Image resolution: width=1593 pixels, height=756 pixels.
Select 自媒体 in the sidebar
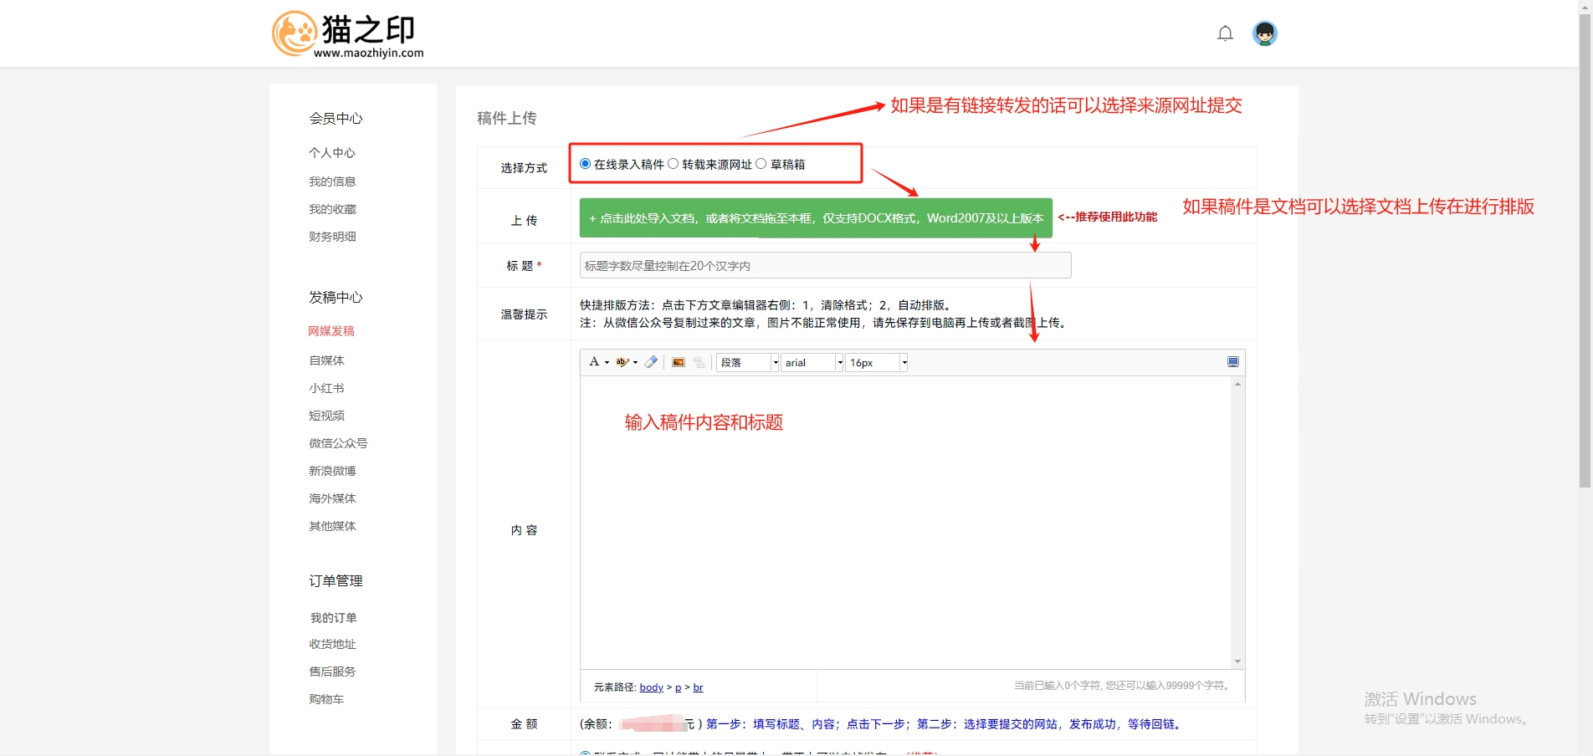coord(326,360)
